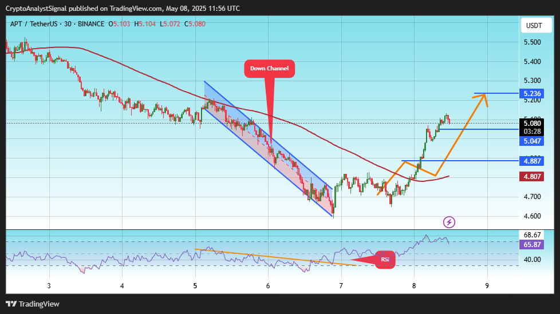
Task: Click the 5.400 price axis label
Action: point(532,61)
